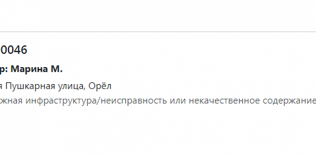Click the word Марина in the author line
The height and width of the screenshot is (158, 316).
[28, 69]
